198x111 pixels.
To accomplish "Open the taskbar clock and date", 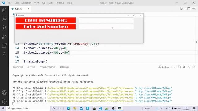I will pyautogui.click(x=186, y=108).
